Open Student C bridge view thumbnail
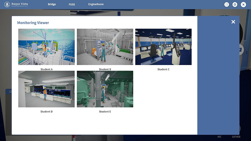Screen dimensions: 251x141 pos(163,47)
